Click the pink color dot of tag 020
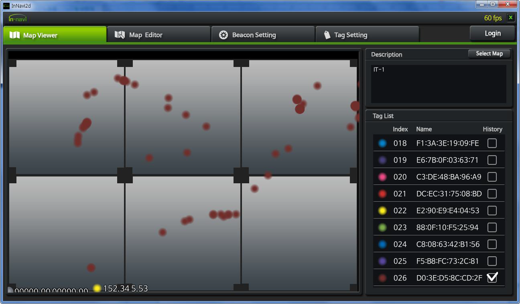The height and width of the screenshot is (304, 520). click(x=382, y=177)
